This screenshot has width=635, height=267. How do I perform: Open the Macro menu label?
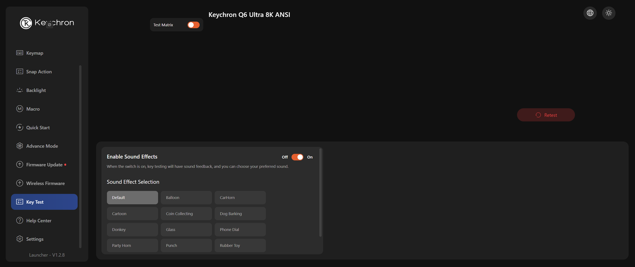click(x=33, y=109)
